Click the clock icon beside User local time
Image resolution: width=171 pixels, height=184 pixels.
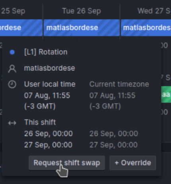tap(12, 84)
